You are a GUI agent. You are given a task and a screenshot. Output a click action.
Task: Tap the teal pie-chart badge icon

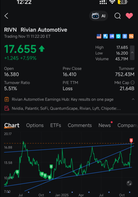[x=118, y=36]
